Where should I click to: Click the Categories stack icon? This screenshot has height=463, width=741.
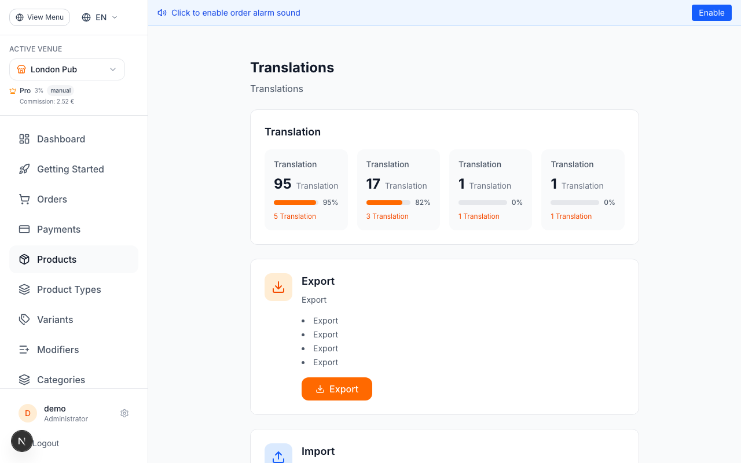click(24, 380)
